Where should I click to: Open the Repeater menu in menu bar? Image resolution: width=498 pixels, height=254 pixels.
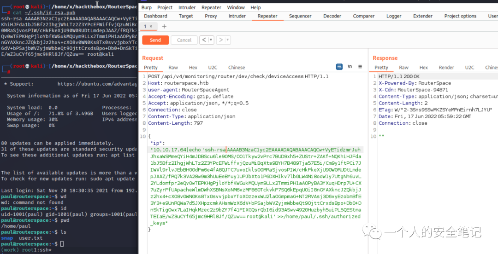(211, 7)
